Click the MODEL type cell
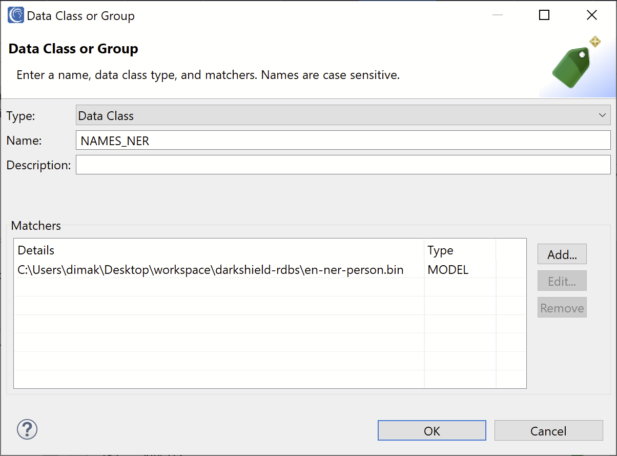617x456 pixels. tap(448, 269)
